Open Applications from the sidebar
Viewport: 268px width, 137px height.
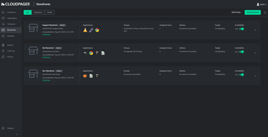pyautogui.click(x=10, y=18)
